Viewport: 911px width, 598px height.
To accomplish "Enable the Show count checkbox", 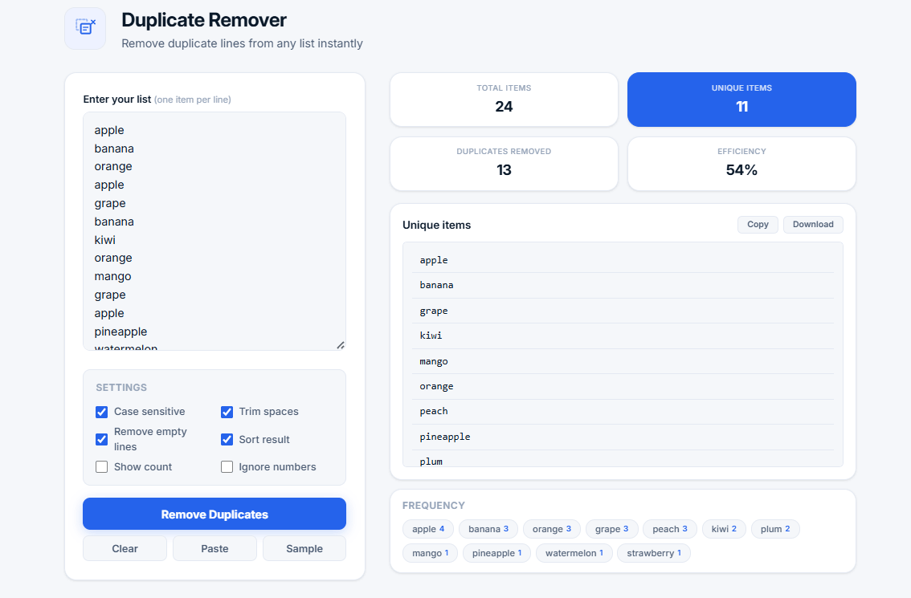I will coord(102,467).
